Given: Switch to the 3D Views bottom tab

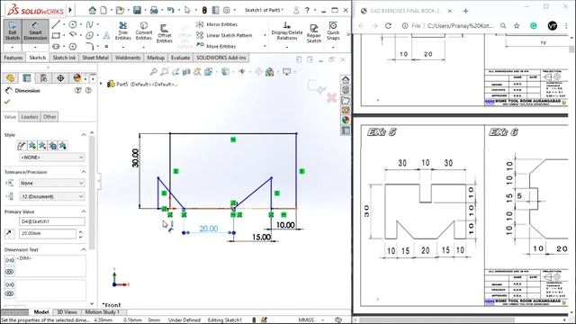Looking at the screenshot, I should tap(67, 312).
